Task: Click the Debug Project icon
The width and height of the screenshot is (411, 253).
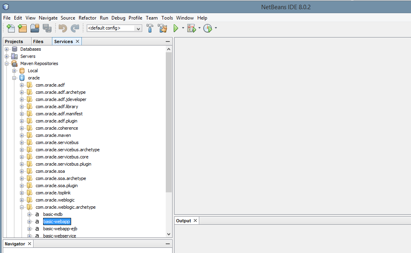Action: pos(192,28)
